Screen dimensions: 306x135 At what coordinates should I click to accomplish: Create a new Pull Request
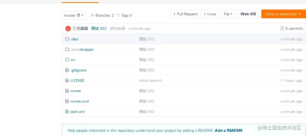[x=186, y=14]
